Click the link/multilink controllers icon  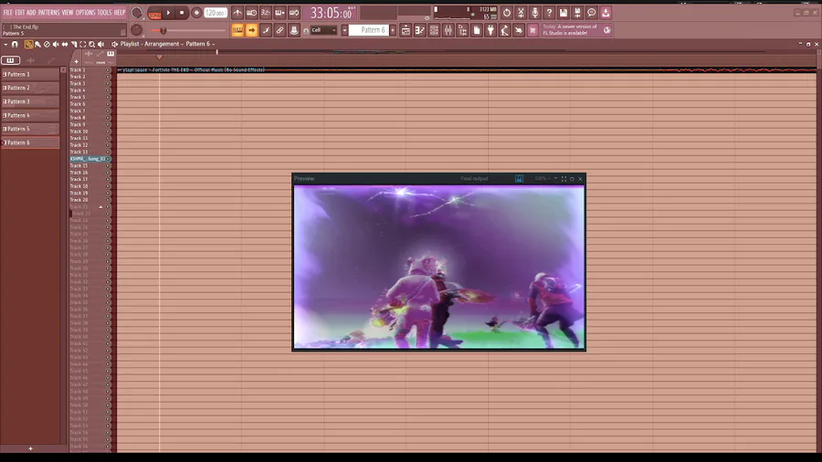(x=280, y=30)
